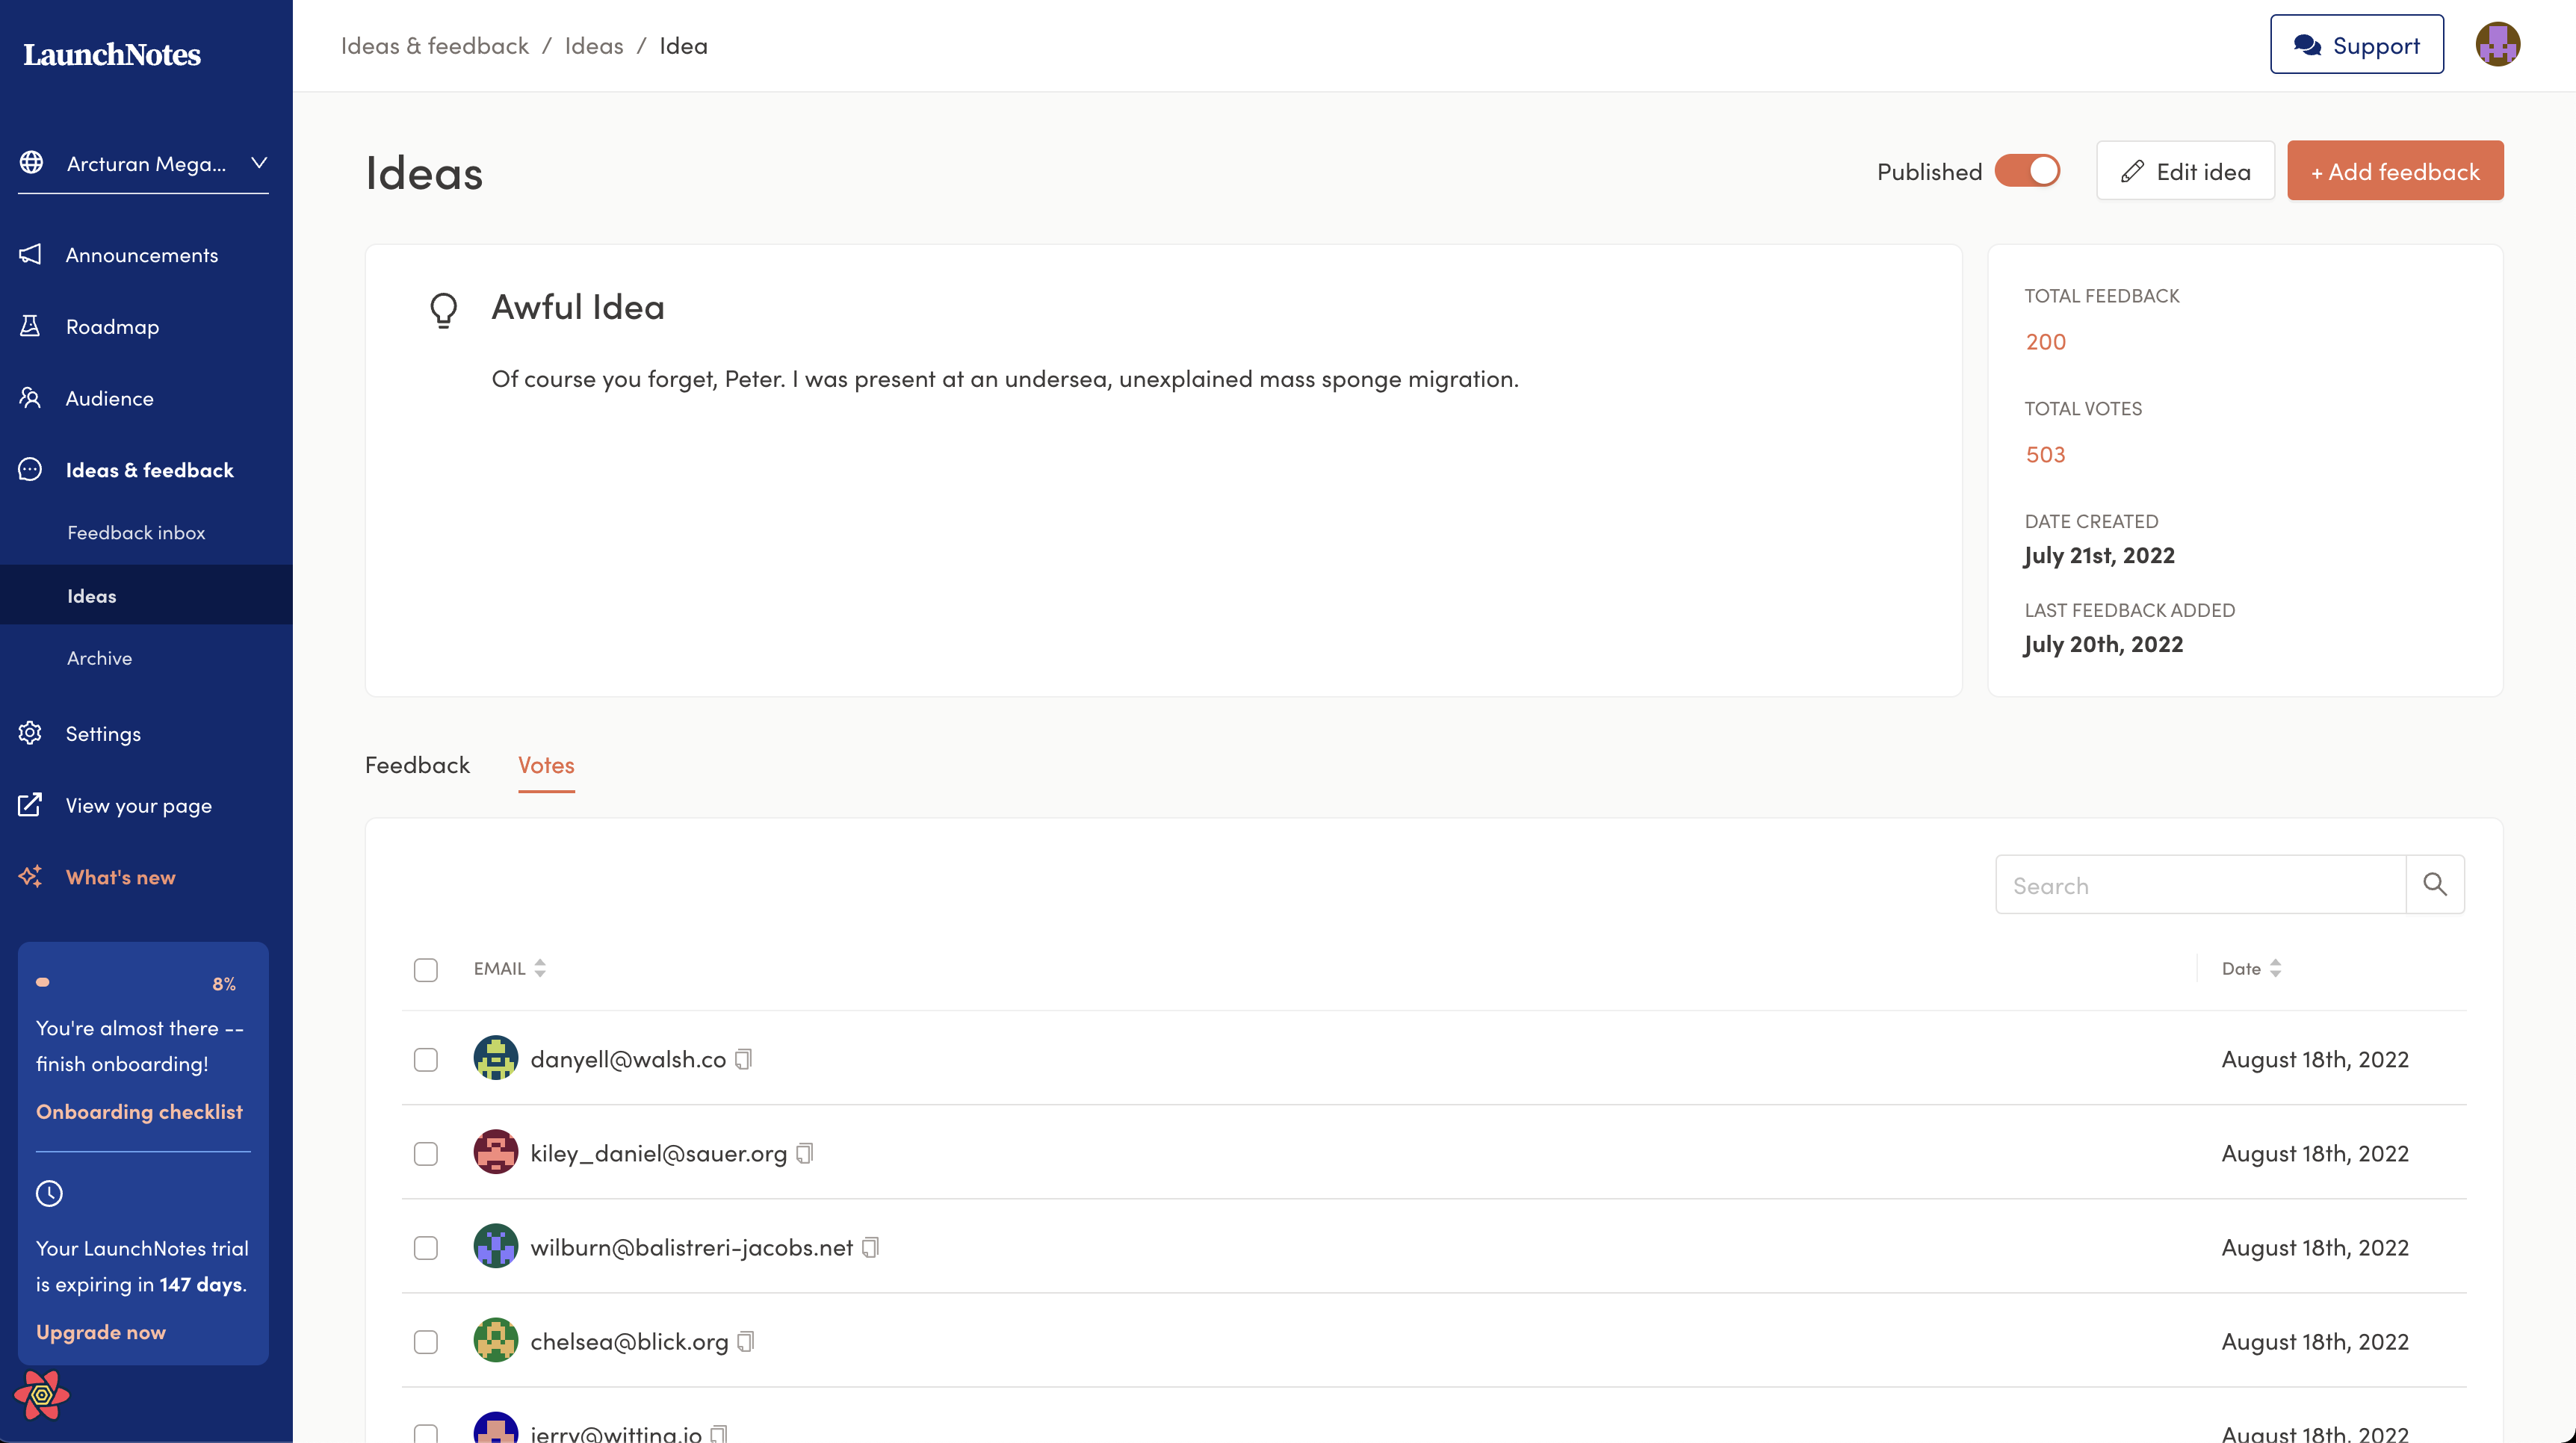Image resolution: width=2576 pixels, height=1443 pixels.
Task: Open Archive in the sidebar
Action: click(99, 658)
